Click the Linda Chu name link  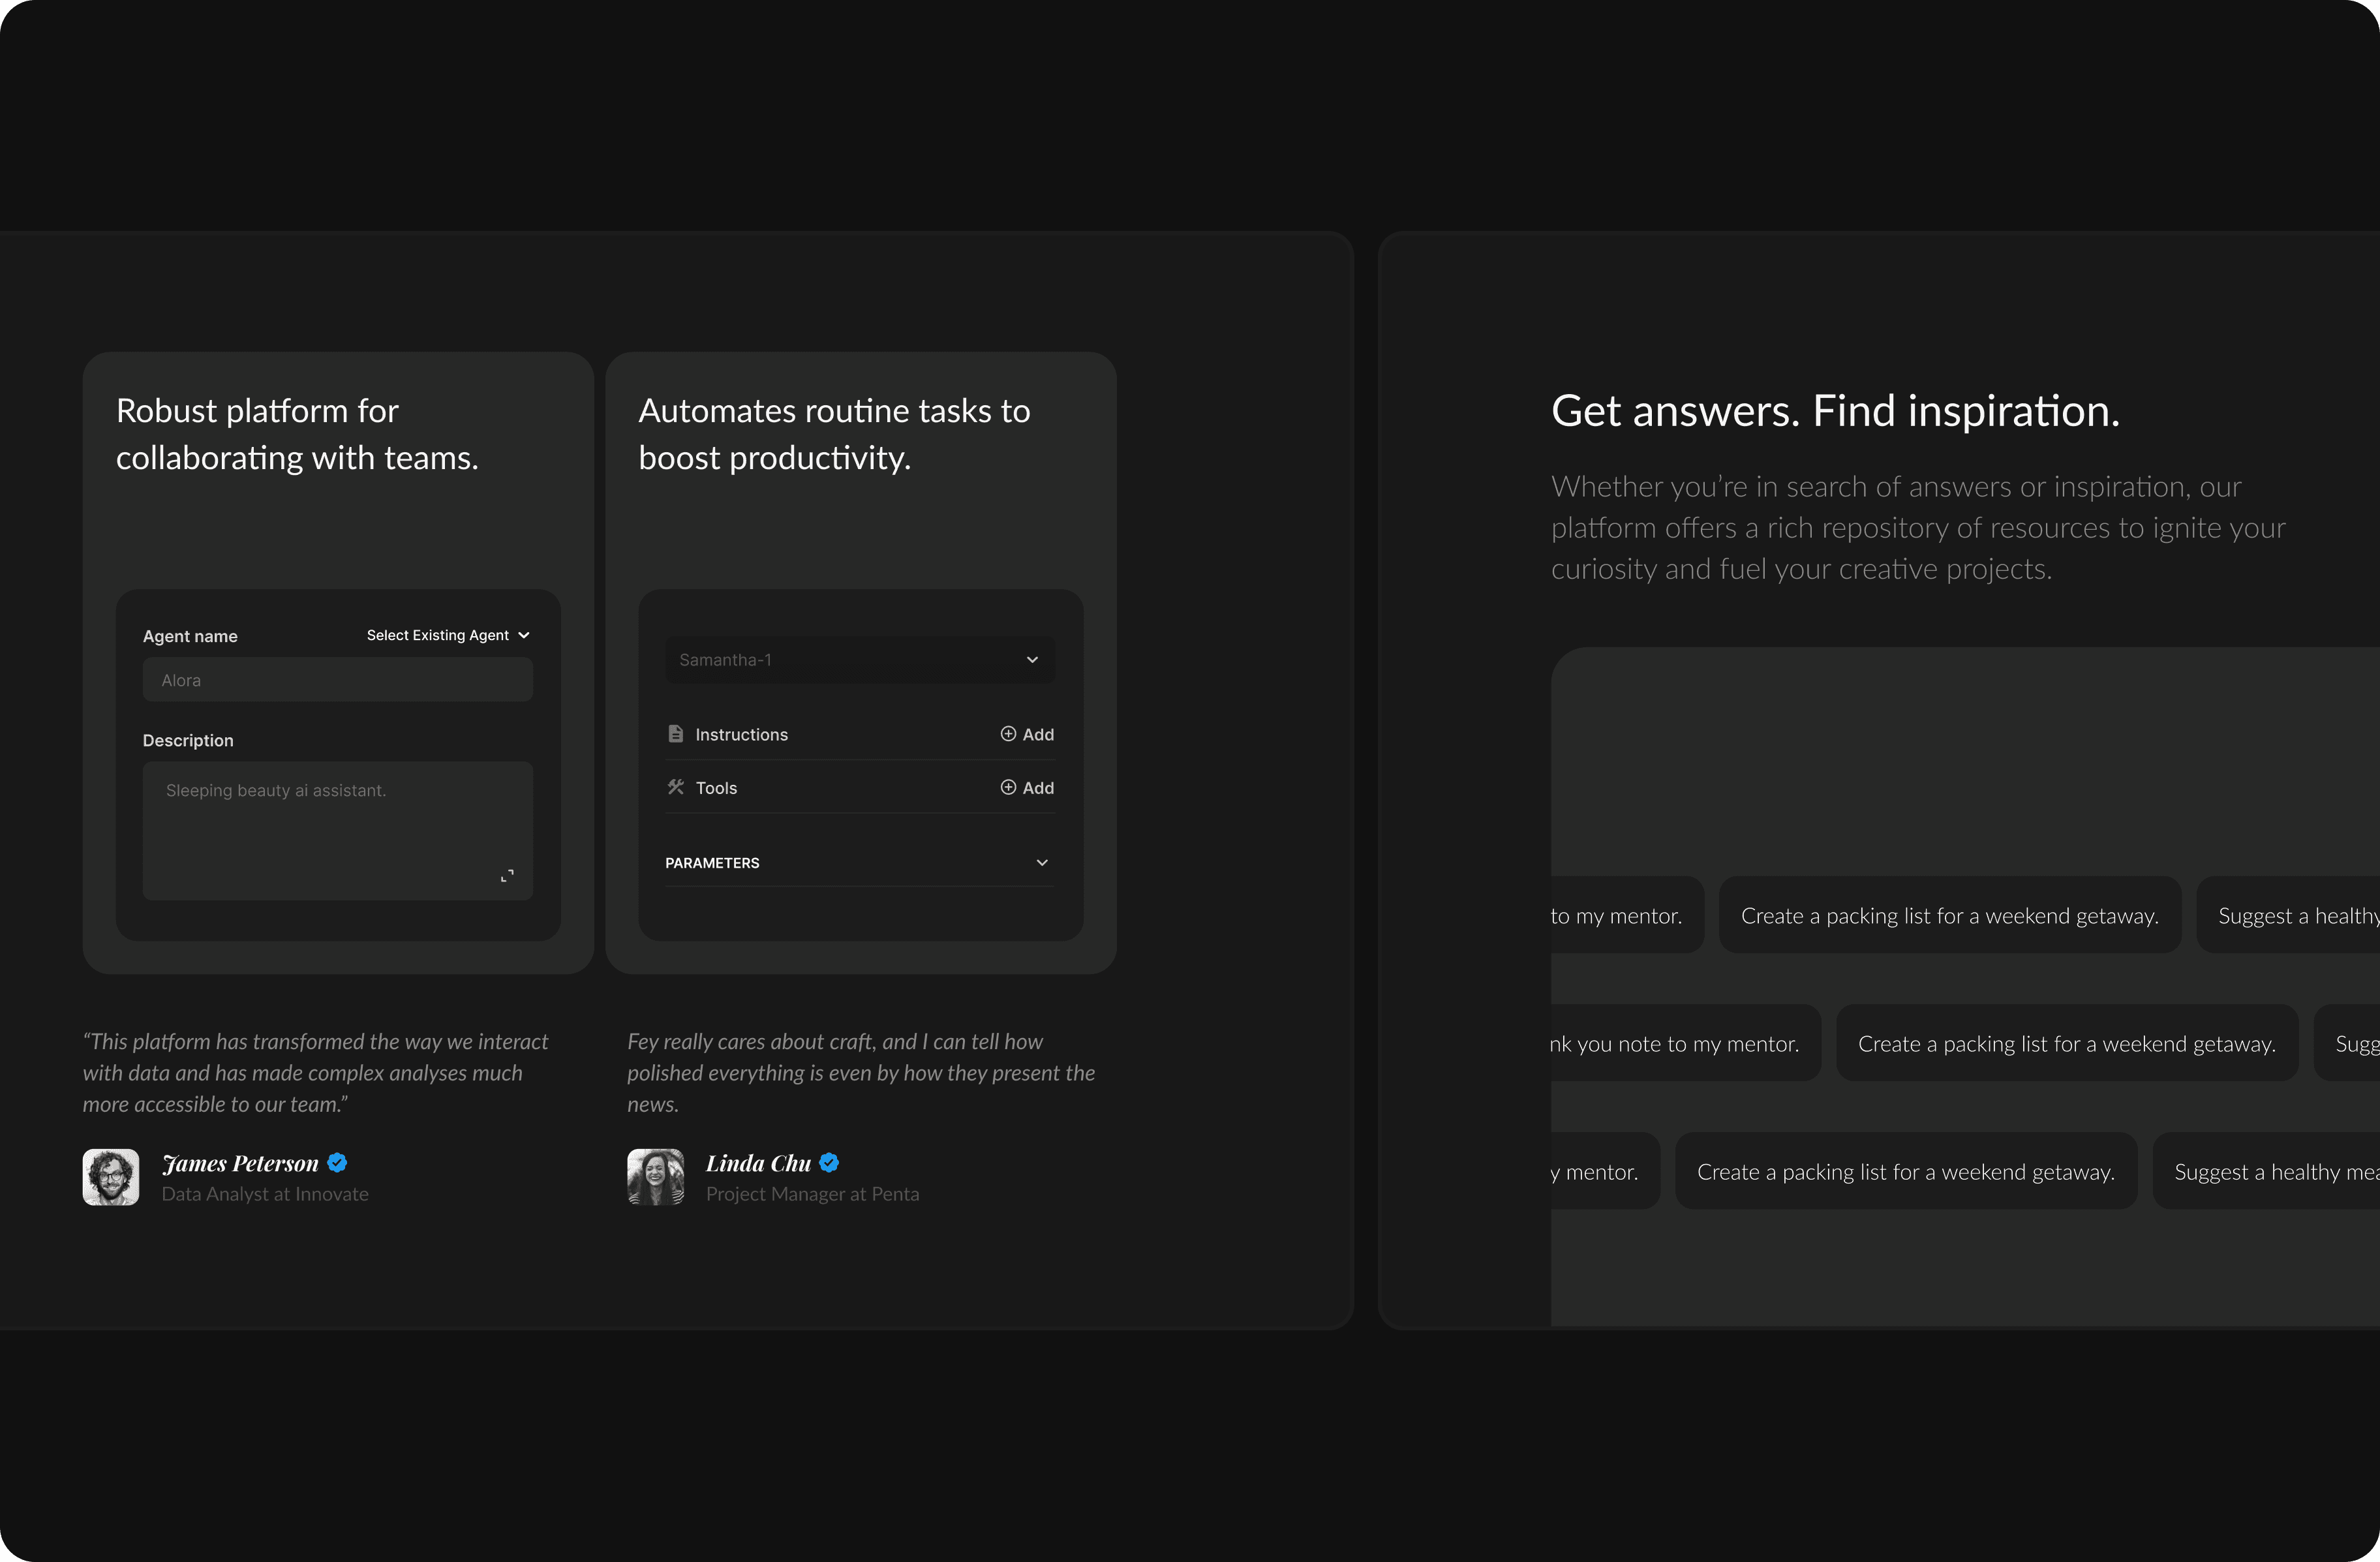[758, 1163]
